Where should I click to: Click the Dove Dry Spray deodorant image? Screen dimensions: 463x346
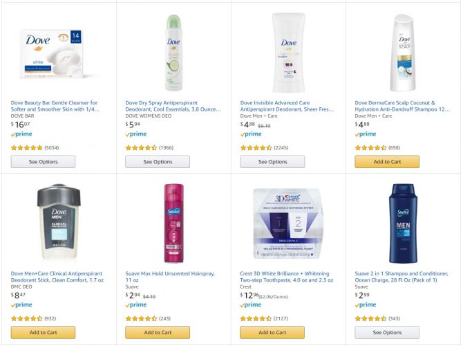click(x=173, y=53)
